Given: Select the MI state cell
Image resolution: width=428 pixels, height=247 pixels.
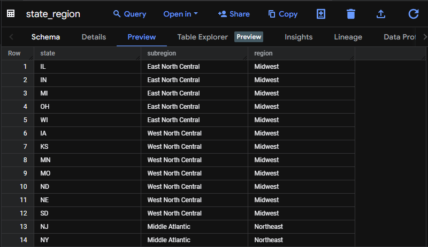Looking at the screenshot, I should tap(87, 93).
